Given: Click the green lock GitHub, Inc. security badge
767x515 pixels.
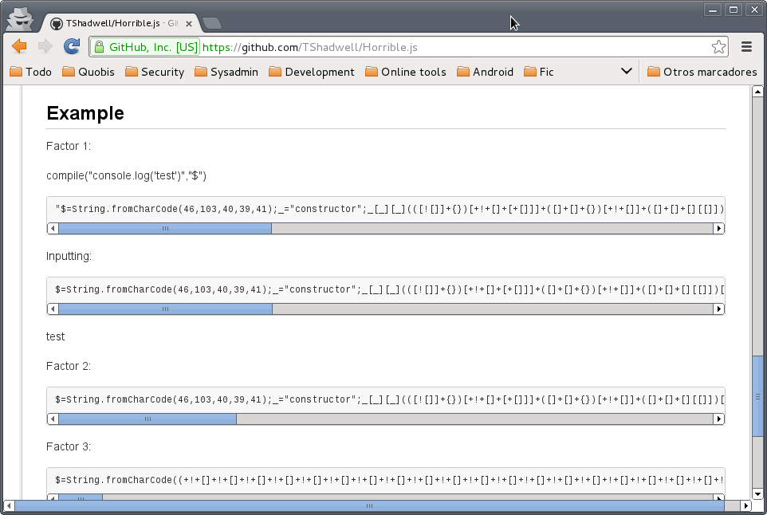Looking at the screenshot, I should [x=146, y=47].
